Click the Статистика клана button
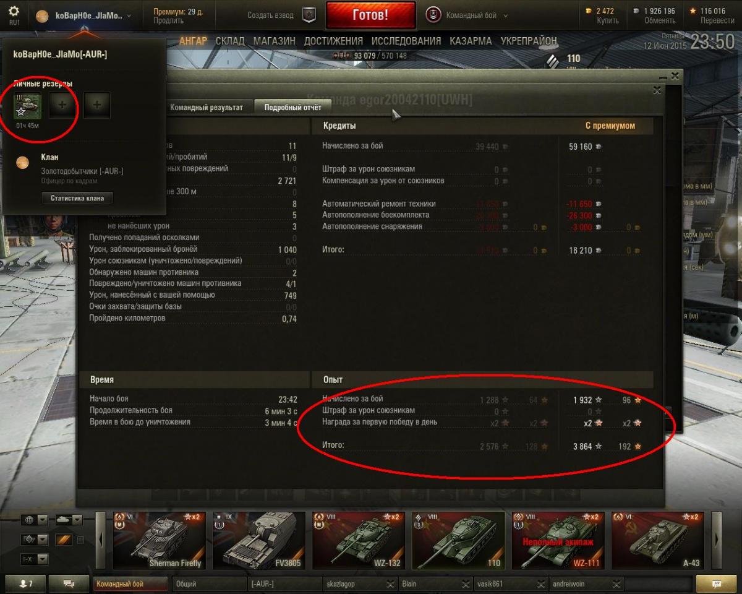 pyautogui.click(x=77, y=198)
